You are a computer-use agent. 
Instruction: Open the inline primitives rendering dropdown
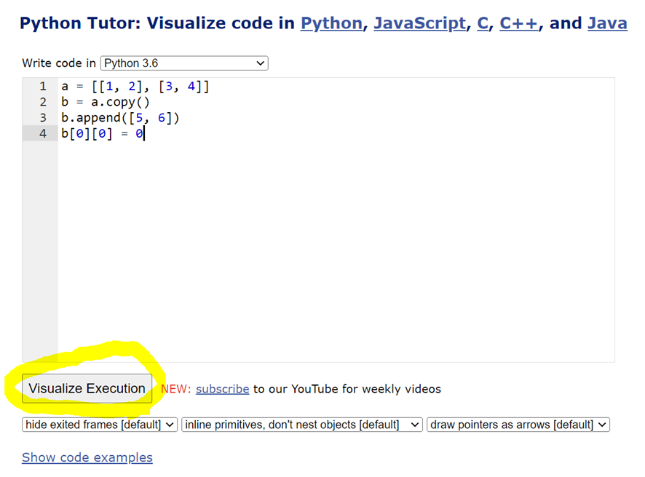(x=302, y=425)
